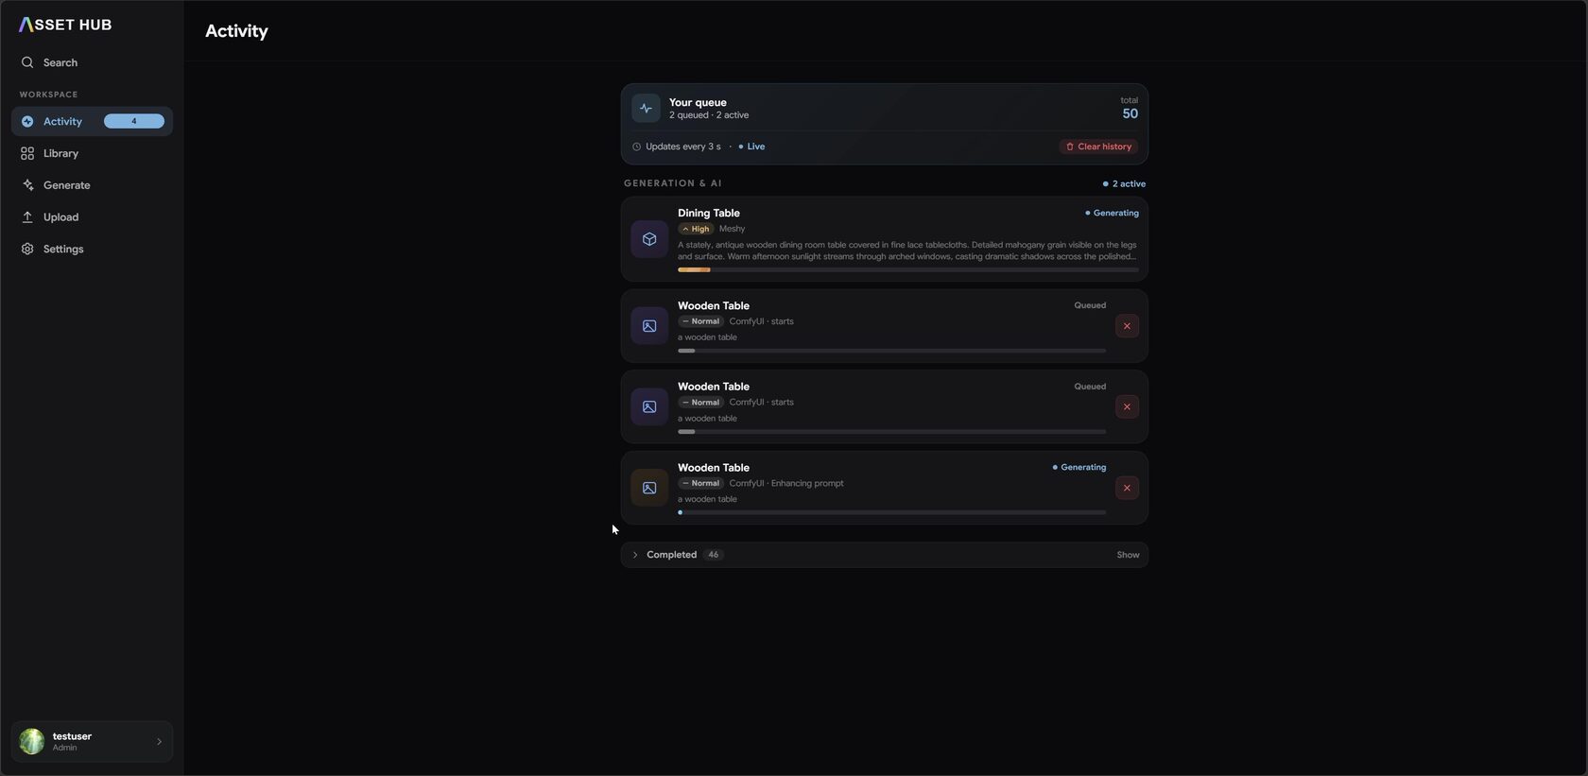Click the Meshy provider label
This screenshot has height=776, width=1588.
click(x=732, y=229)
